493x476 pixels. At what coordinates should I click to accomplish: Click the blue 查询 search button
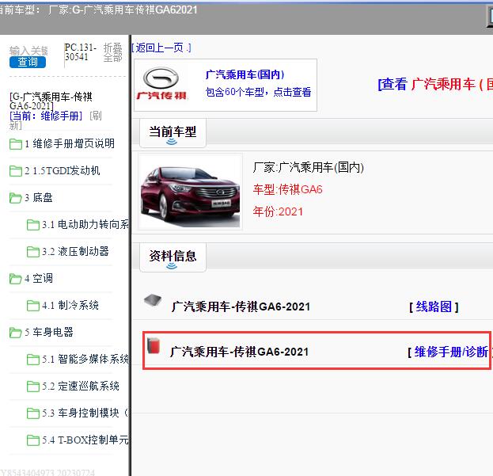pos(28,62)
